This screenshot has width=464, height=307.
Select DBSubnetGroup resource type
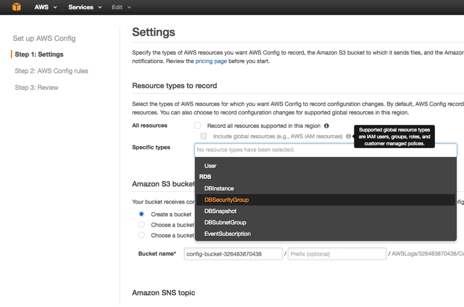pyautogui.click(x=225, y=222)
